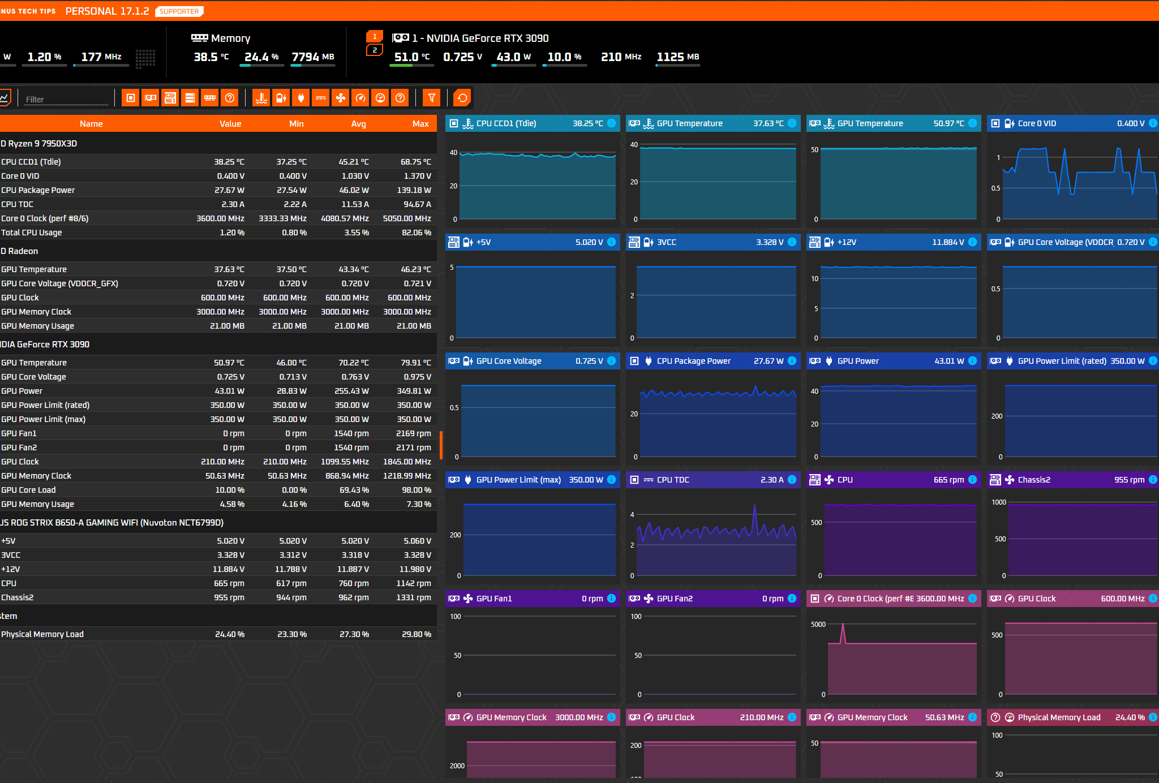Open info on CPU fan 665 rpm card
The width and height of the screenshot is (1159, 783).
point(973,480)
